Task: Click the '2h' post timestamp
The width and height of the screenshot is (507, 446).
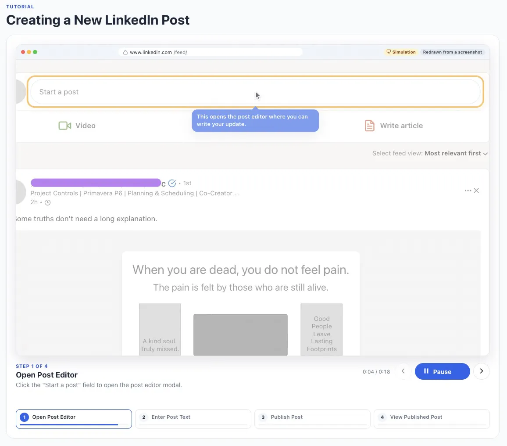Action: click(x=34, y=202)
